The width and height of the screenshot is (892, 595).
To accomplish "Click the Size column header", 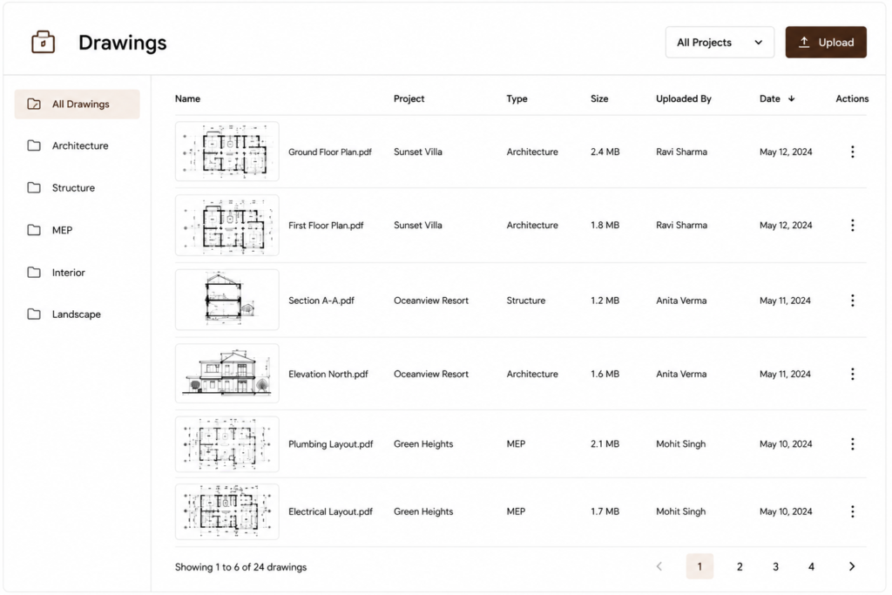I will click(x=599, y=98).
